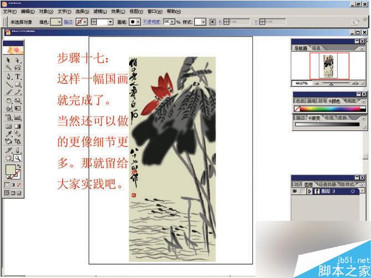The image size is (371, 278).
Task: Open 样式 style dropdown
Action: click(x=204, y=22)
